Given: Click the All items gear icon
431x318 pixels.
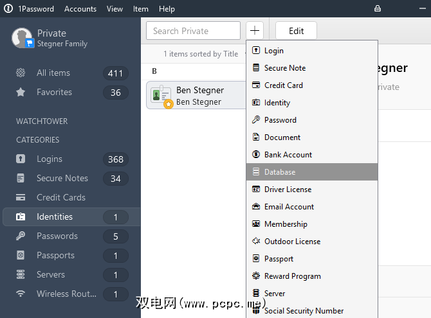Looking at the screenshot, I should [x=21, y=73].
